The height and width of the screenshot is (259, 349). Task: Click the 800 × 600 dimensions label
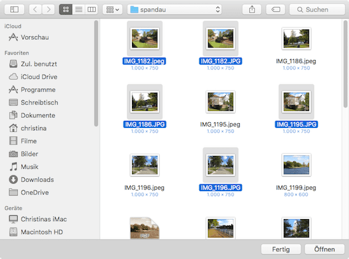tap(296, 194)
